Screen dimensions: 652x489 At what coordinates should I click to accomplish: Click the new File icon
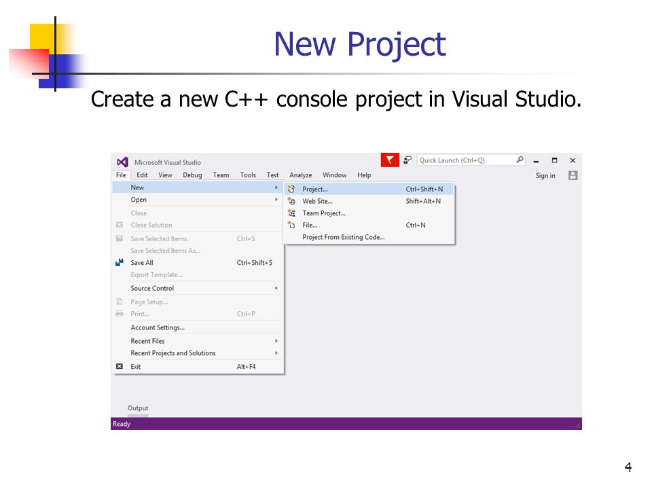click(291, 225)
